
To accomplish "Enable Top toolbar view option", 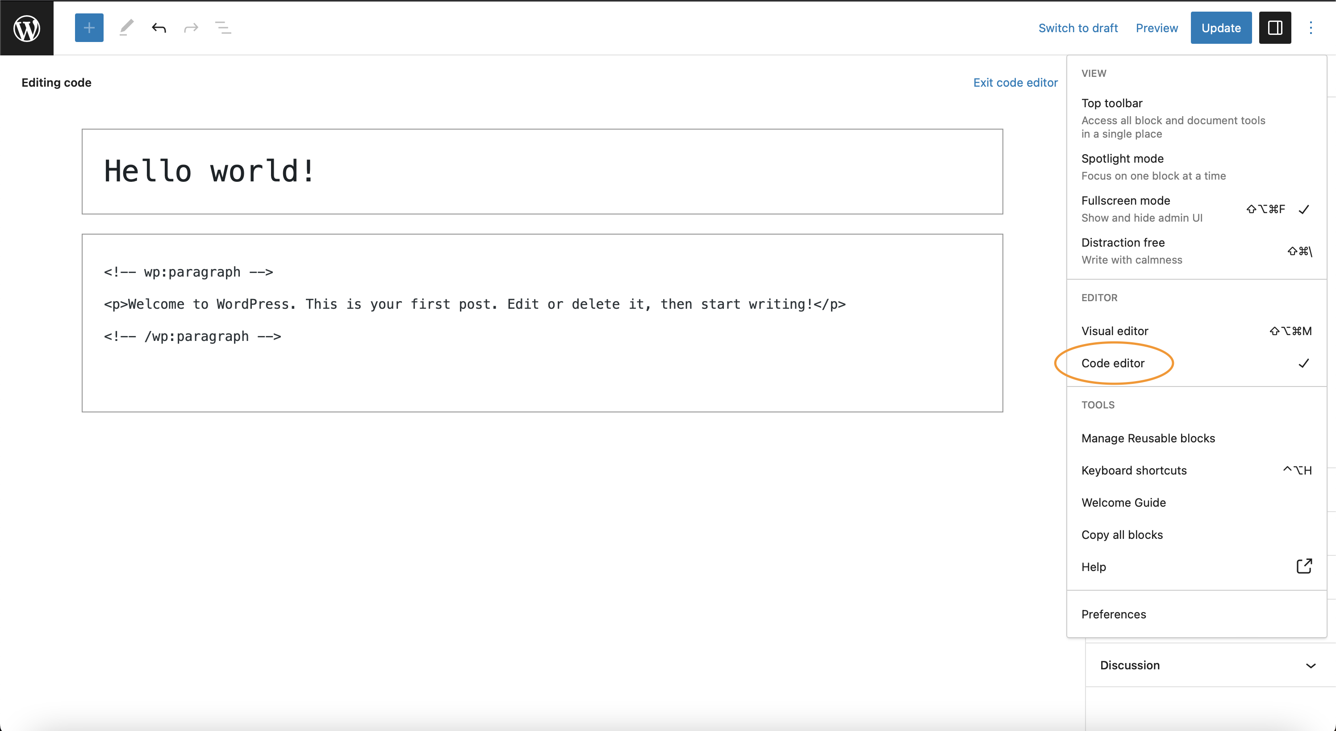I will (x=1197, y=118).
